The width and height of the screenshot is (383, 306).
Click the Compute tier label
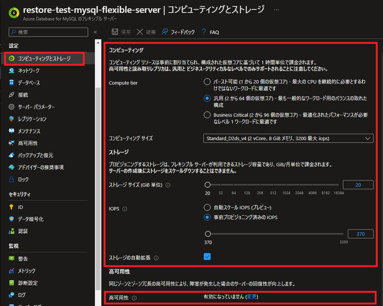point(123,83)
